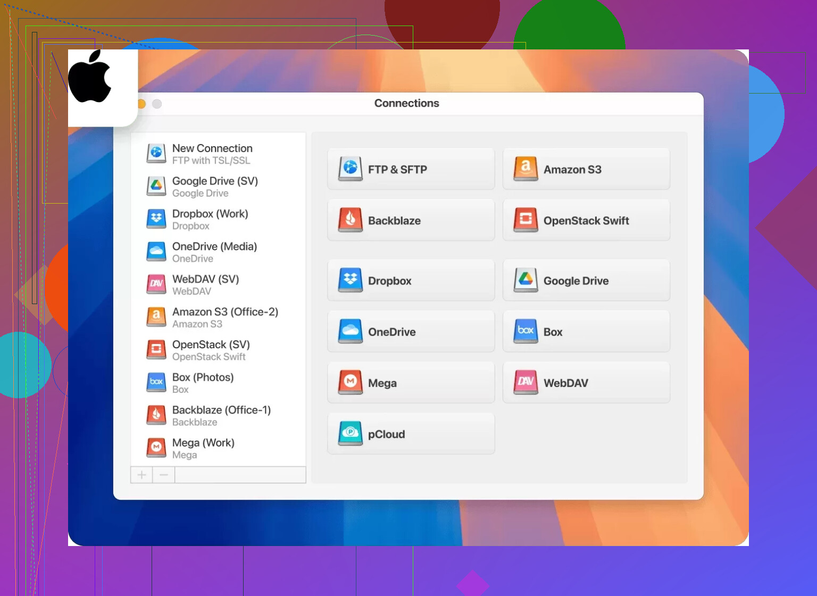Viewport: 817px width, 596px height.
Task: Click the yellow minimize window button
Action: (x=142, y=104)
